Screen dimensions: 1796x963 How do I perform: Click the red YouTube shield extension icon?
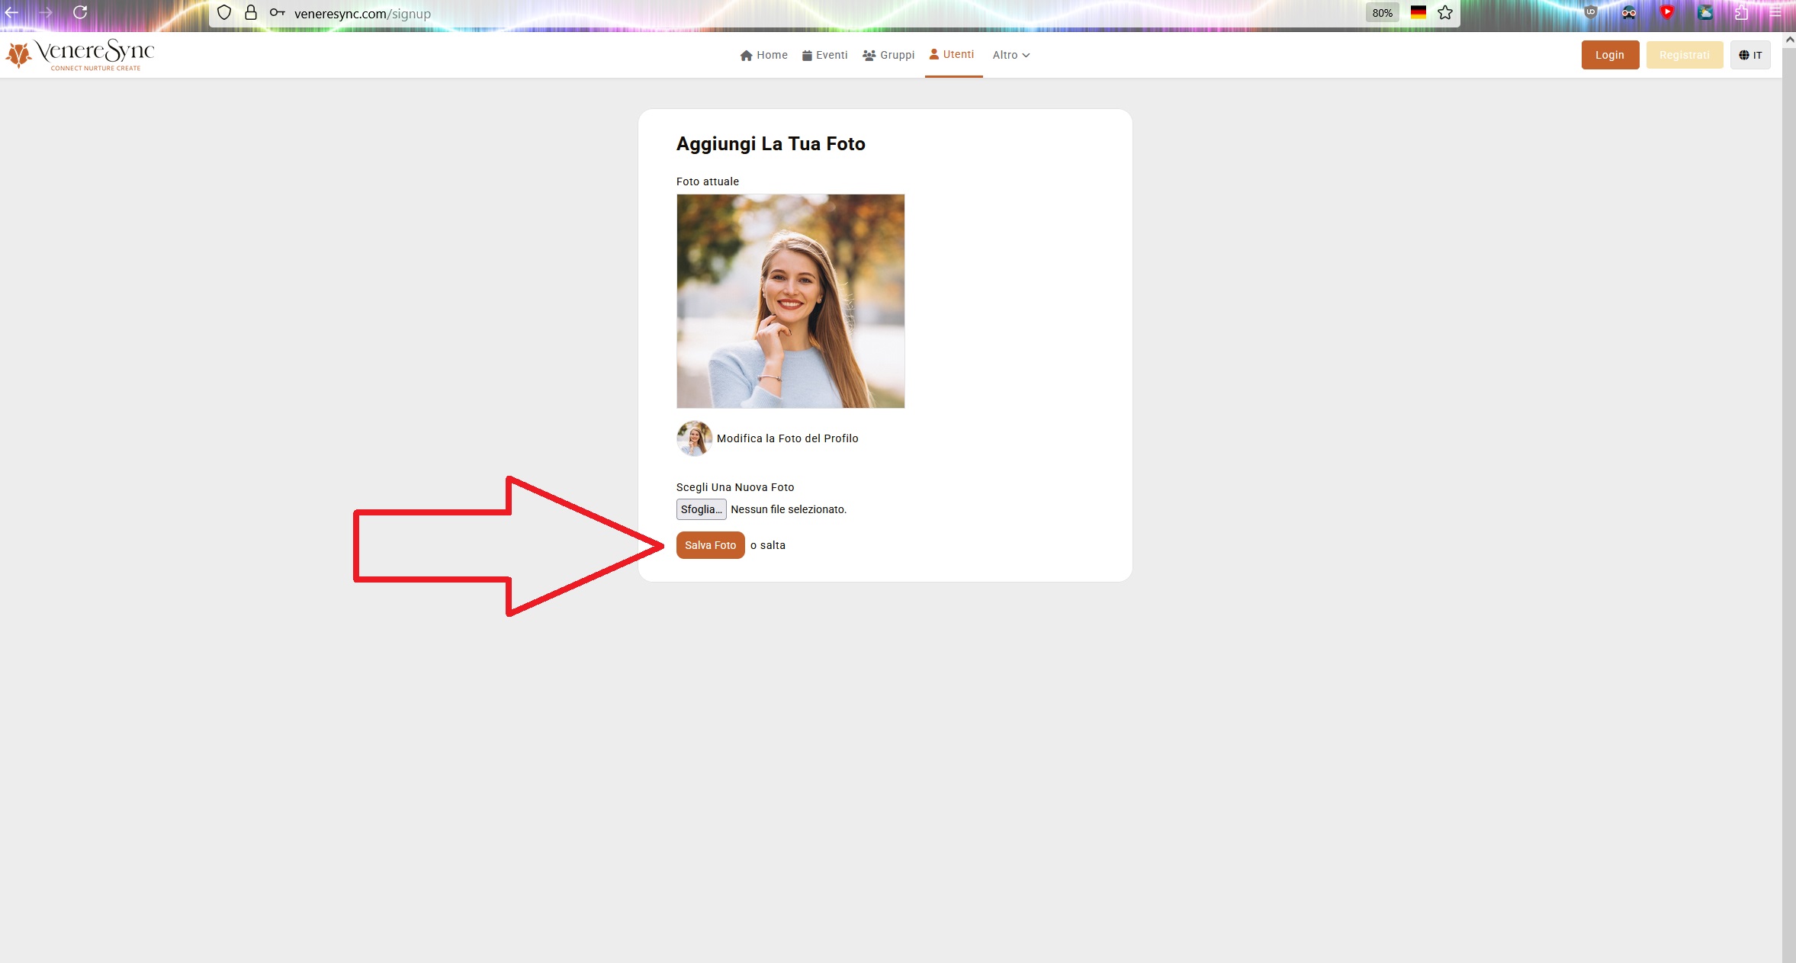pyautogui.click(x=1667, y=12)
